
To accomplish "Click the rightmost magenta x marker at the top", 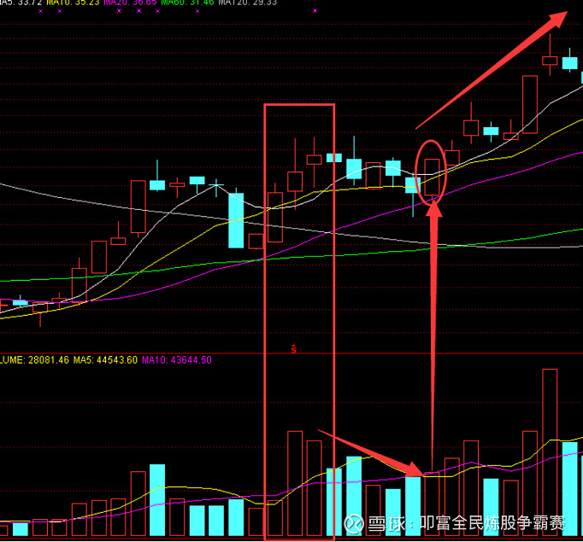I will 315,11.
